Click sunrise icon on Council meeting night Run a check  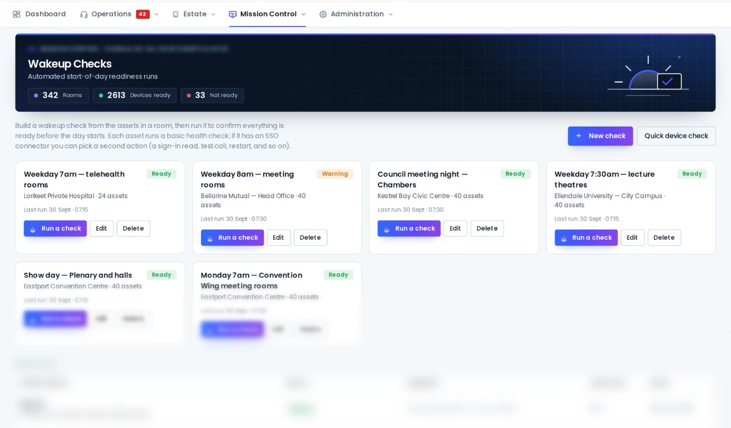pos(387,229)
